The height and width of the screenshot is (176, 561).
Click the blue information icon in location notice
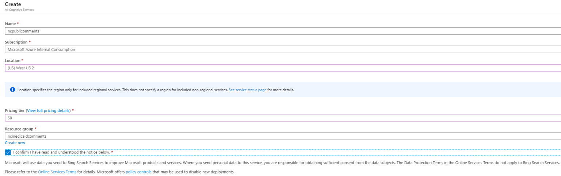[x=13, y=90]
